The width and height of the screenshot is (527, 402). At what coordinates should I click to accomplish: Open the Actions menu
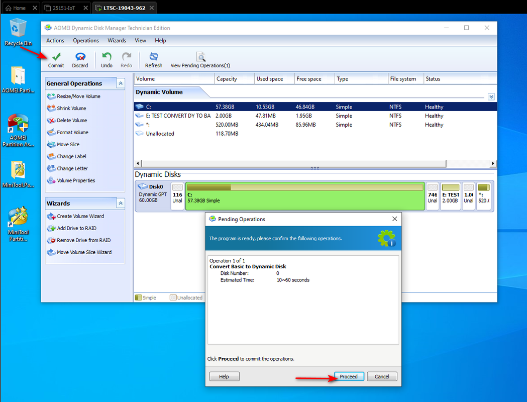tap(55, 40)
